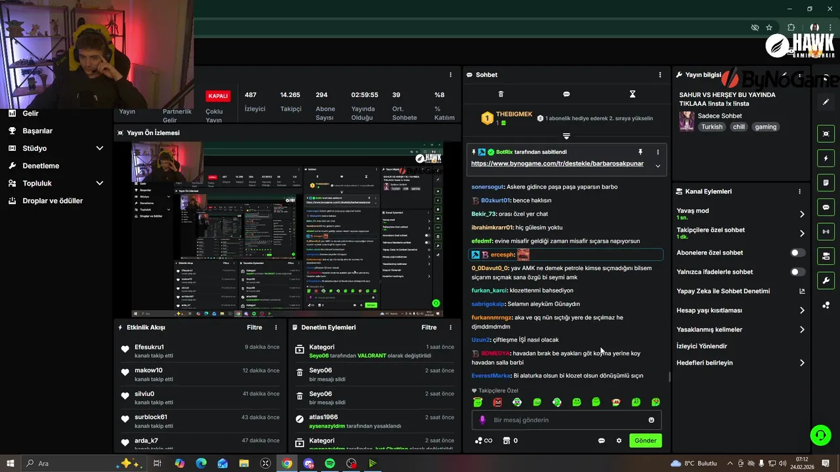Viewport: 840px width, 472px height.
Task: Click the gaming tag
Action: coord(765,127)
